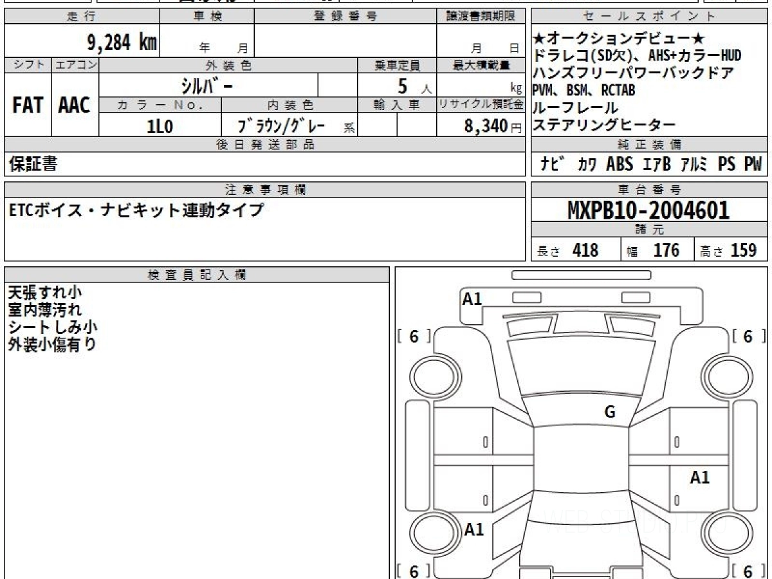772x579 pixels.
Task: Select the 外装小傷有り inspector note
Action: pos(52,344)
